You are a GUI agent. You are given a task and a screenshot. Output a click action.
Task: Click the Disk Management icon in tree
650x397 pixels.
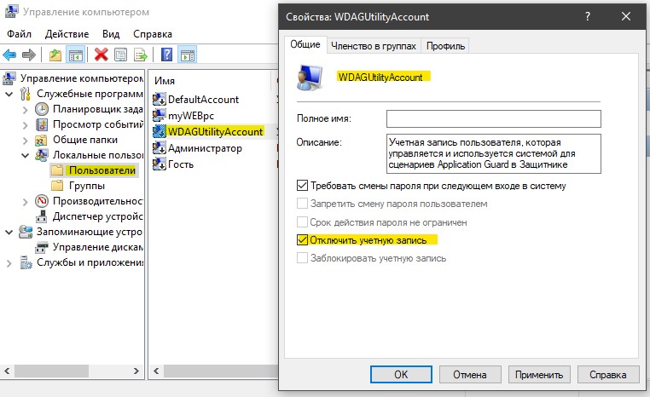click(42, 248)
